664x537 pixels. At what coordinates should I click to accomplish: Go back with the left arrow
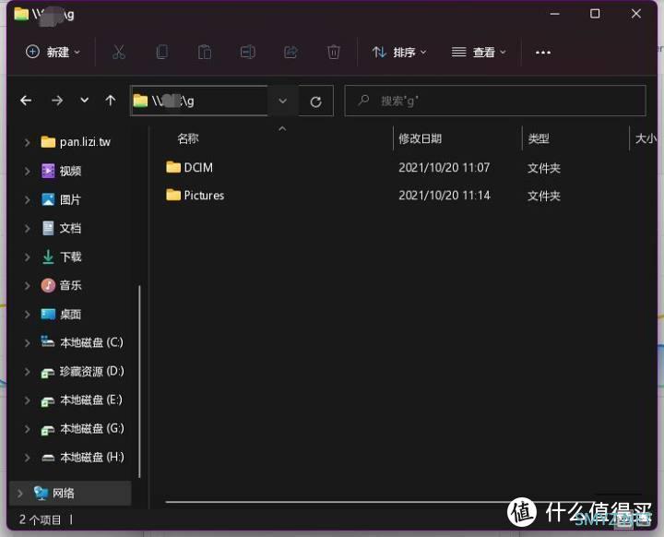tap(26, 101)
